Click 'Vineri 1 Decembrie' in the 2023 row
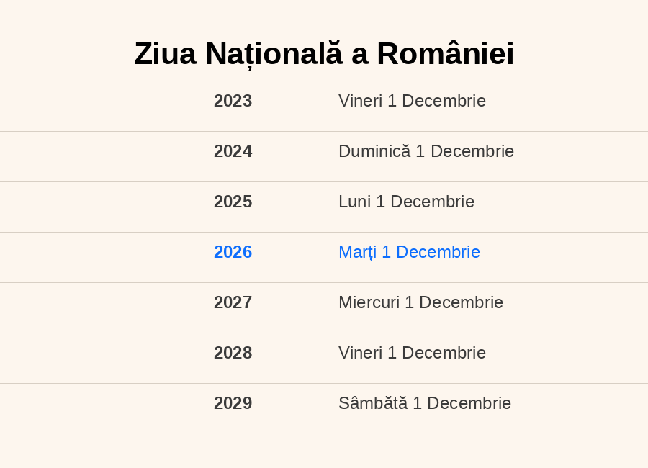Screen dimensions: 648x468 (412, 101)
